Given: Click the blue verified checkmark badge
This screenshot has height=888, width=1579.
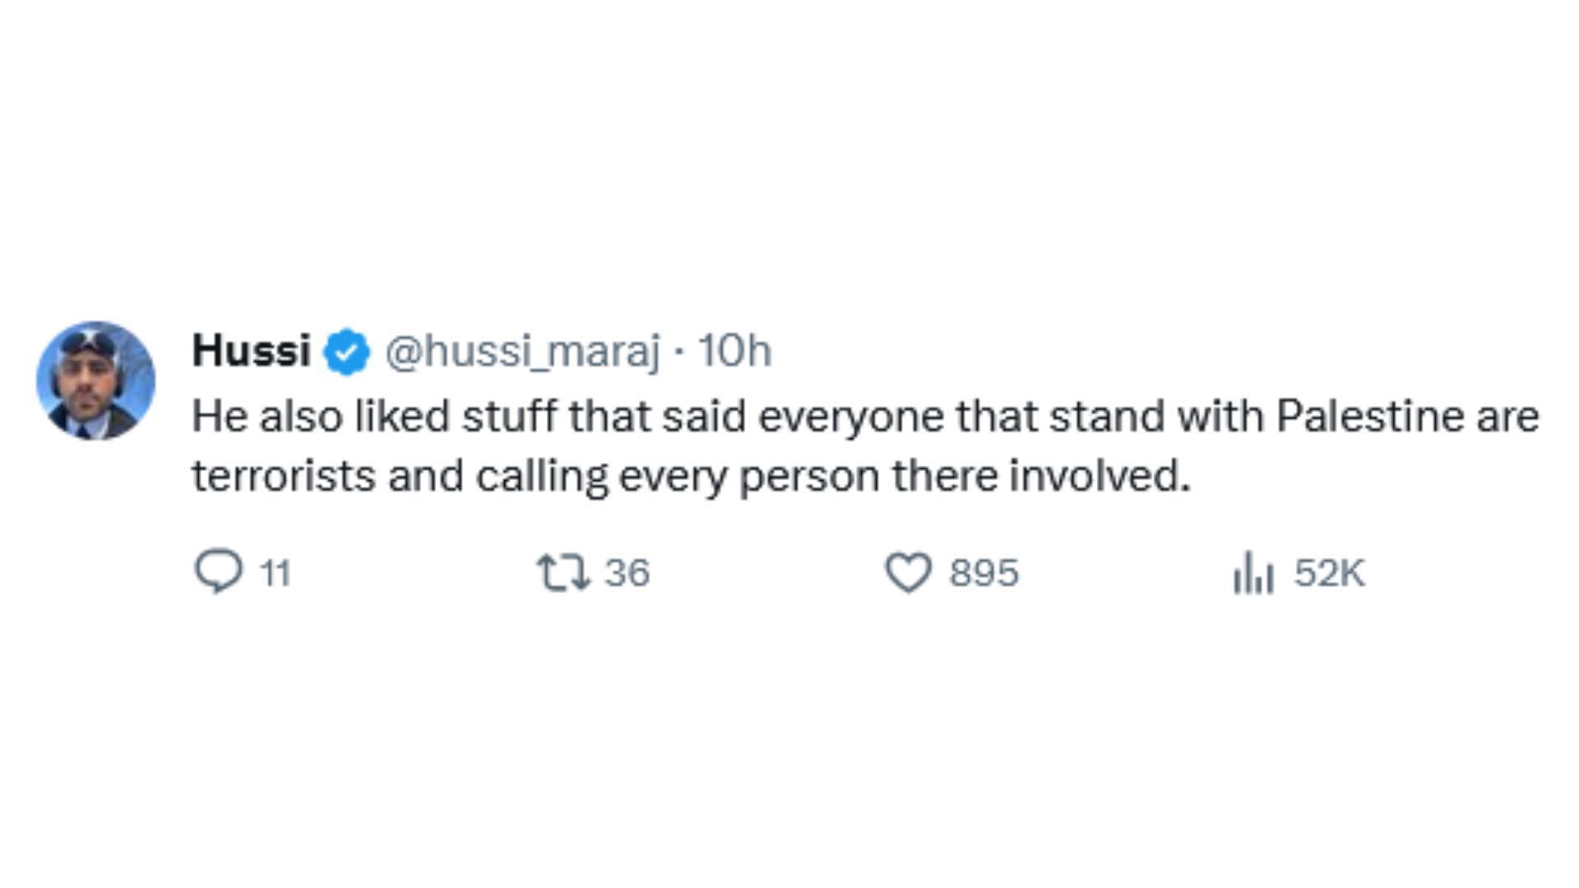Looking at the screenshot, I should [x=346, y=352].
